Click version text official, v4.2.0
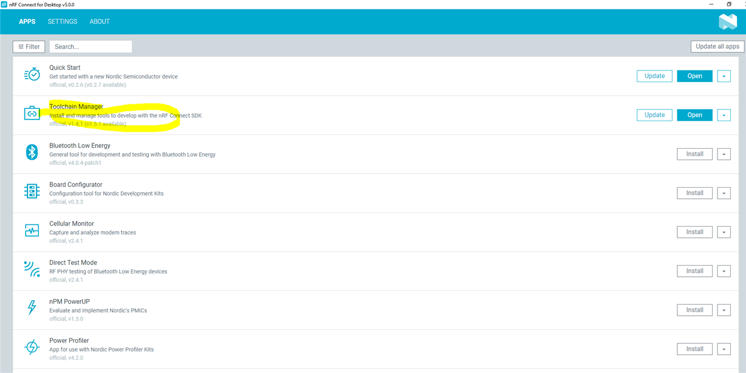This screenshot has height=373, width=746. coord(66,358)
